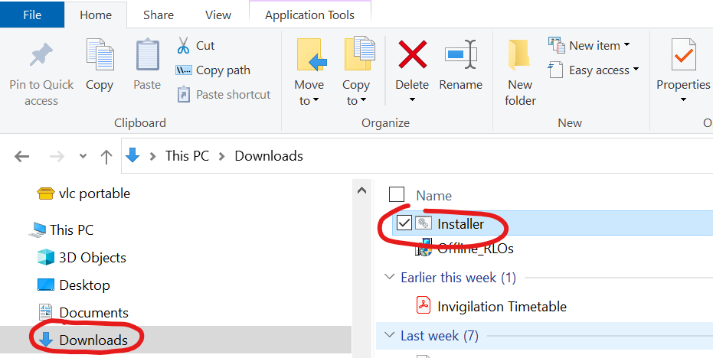Uncheck the Installer file checkbox
The width and height of the screenshot is (713, 358).
[404, 224]
